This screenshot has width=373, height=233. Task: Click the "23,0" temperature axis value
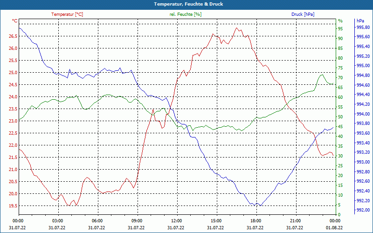(x=13, y=121)
